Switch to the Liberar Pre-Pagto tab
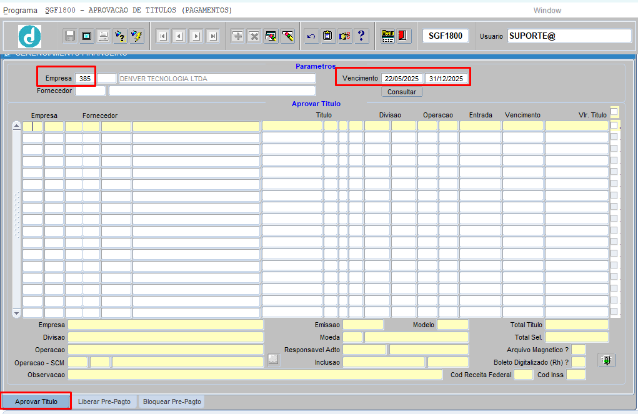The image size is (638, 414). point(104,402)
